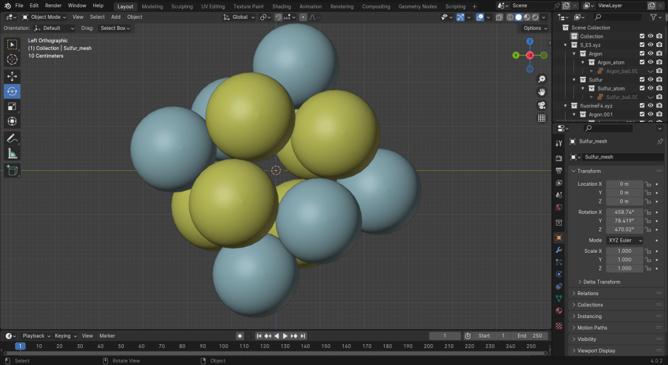This screenshot has width=668, height=365.
Task: Toggle visibility of Sulfur_atom
Action: click(650, 88)
